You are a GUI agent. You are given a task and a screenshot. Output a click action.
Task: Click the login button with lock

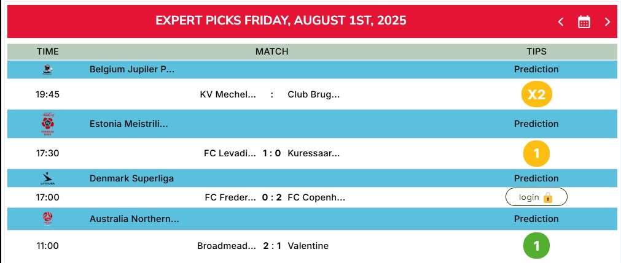[536, 197]
